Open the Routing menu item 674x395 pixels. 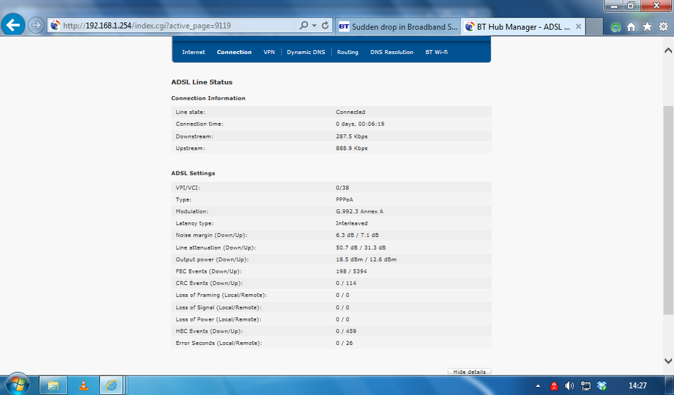point(347,52)
